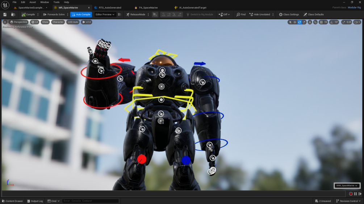Open SKM_SpaceMarine preview mesh dropdown
The width and height of the screenshot is (364, 204).
(347, 186)
